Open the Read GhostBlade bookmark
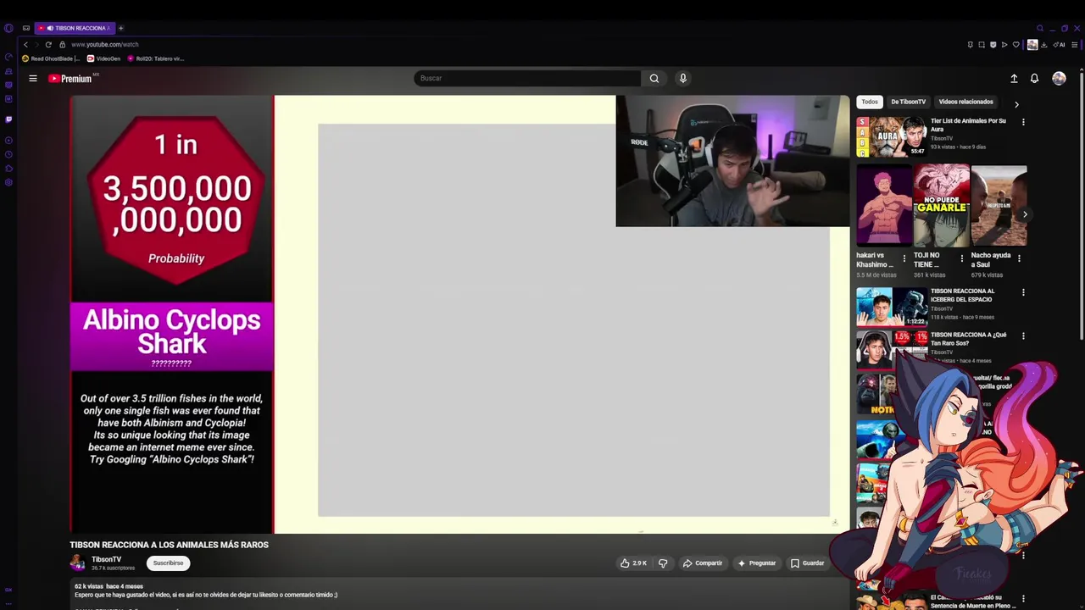 point(51,58)
